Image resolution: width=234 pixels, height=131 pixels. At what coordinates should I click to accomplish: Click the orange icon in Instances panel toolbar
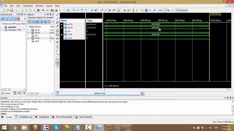pyautogui.click(x=18, y=19)
